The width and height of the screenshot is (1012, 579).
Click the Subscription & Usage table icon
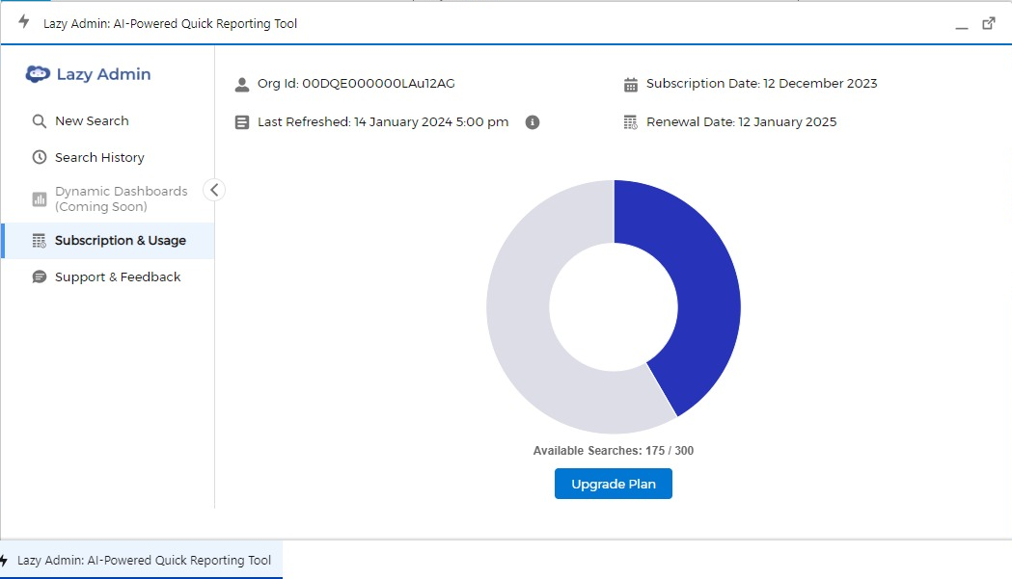tap(40, 241)
